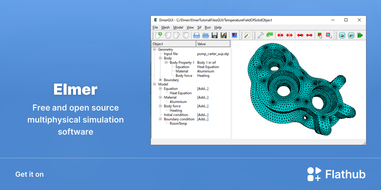The height and width of the screenshot is (190, 381).
Task: Collapse the Body Property 1 node
Action: coord(166,62)
